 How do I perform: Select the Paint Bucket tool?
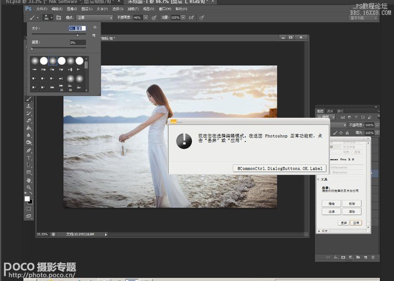click(x=29, y=128)
